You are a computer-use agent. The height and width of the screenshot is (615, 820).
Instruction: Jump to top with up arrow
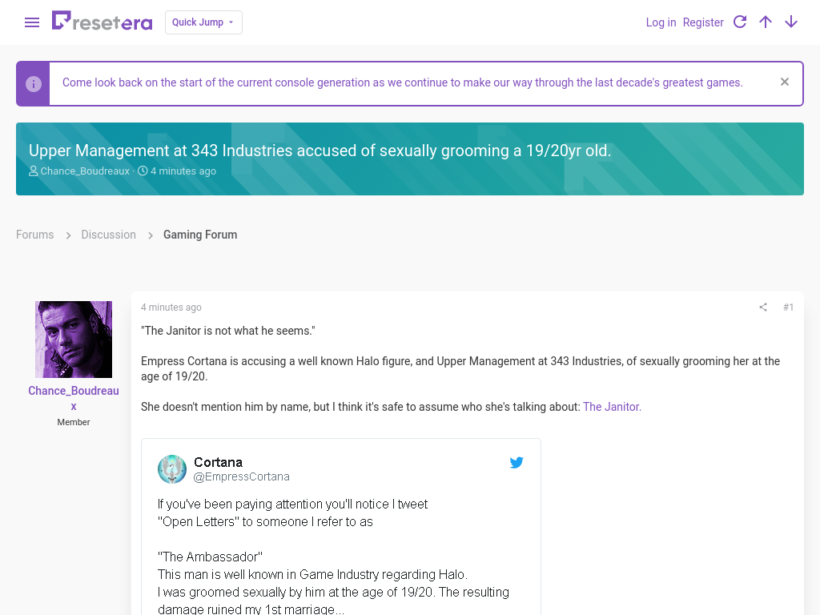[765, 22]
